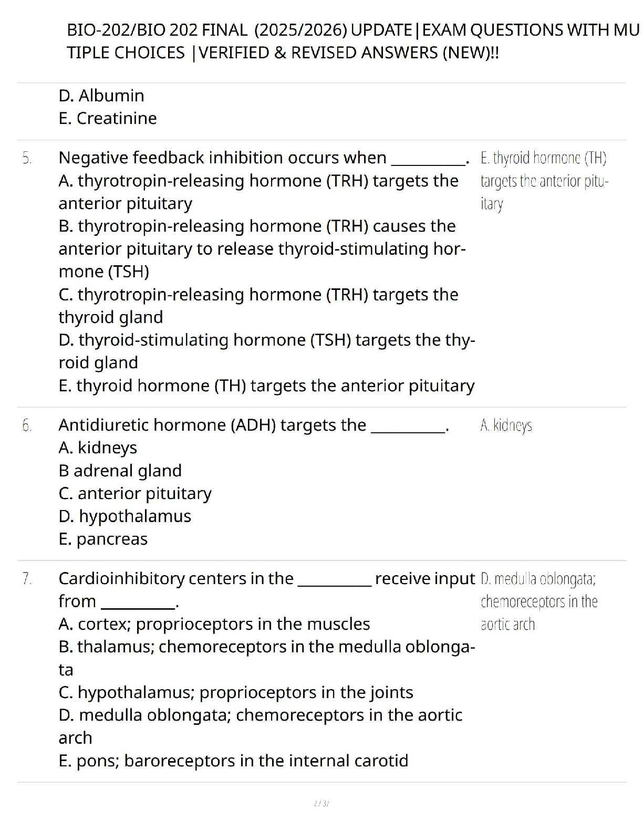Image resolution: width=643 pixels, height=832 pixels.
Task: Select the option "E. pancreas"
Action: [103, 539]
